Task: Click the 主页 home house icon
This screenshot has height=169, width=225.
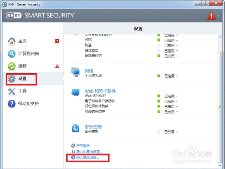Action: [12, 41]
